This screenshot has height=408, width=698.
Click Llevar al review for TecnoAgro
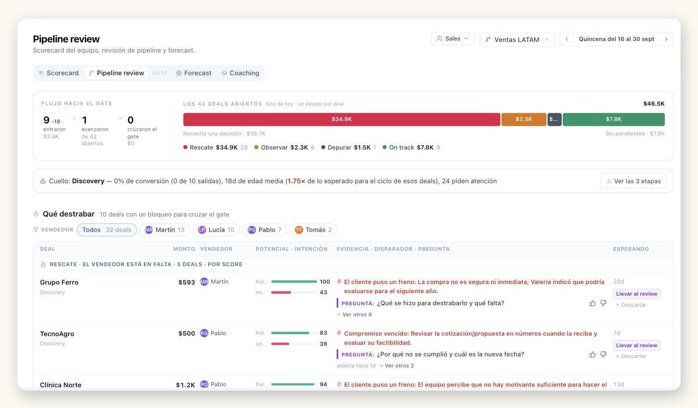pos(637,345)
